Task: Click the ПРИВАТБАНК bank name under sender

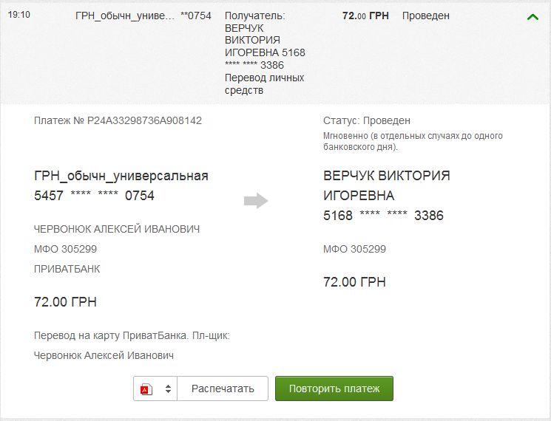Action: pyautogui.click(x=67, y=269)
